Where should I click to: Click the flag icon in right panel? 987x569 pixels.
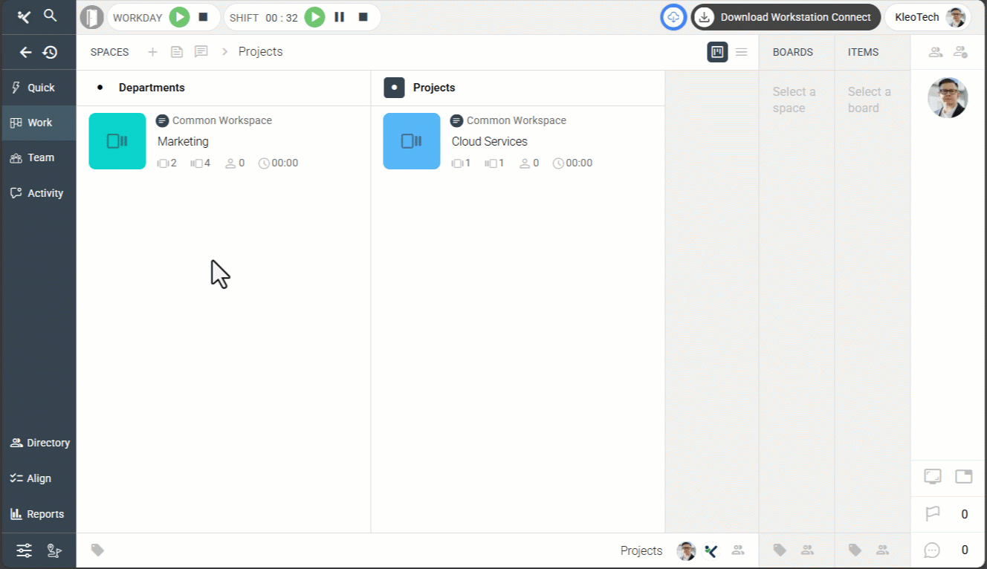(932, 514)
